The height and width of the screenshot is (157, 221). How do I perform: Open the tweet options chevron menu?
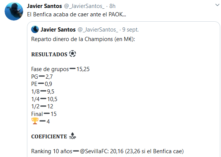[217, 5]
